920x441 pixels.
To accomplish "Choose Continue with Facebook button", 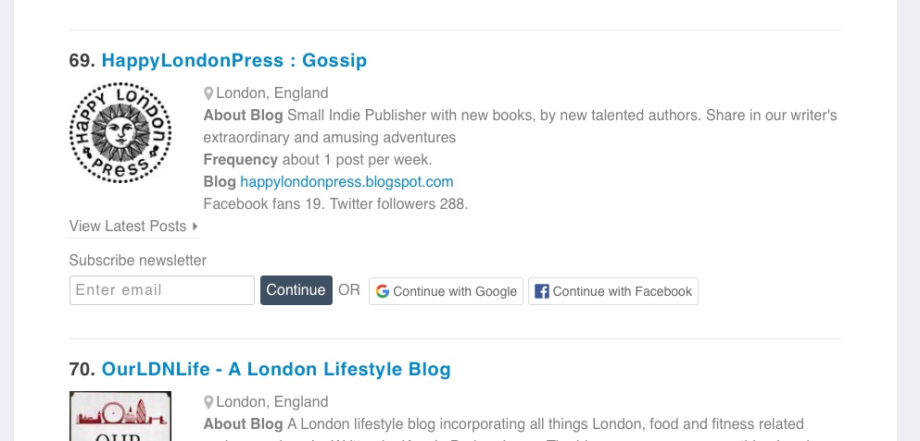I will [613, 291].
